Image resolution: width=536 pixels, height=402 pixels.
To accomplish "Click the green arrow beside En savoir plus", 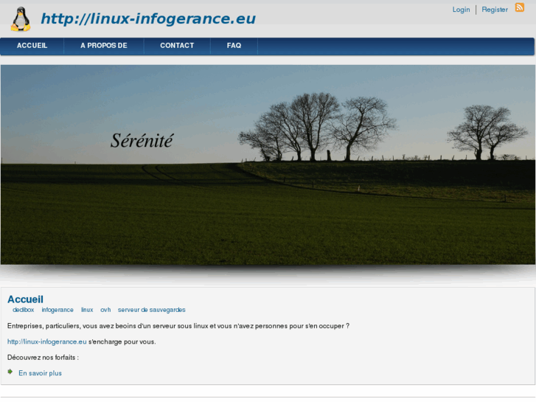I will [10, 372].
